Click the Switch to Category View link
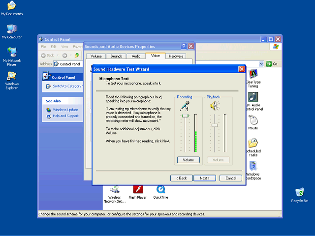This screenshot has height=236, width=315. coord(67,86)
